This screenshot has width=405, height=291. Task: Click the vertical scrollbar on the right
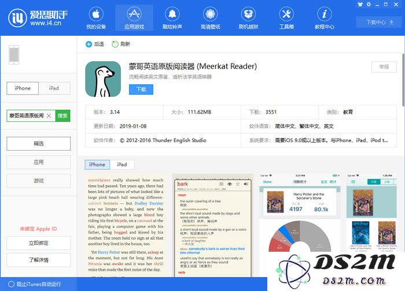pos(403,80)
